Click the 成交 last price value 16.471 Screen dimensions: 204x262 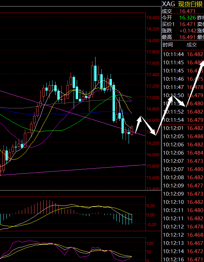tap(187, 11)
